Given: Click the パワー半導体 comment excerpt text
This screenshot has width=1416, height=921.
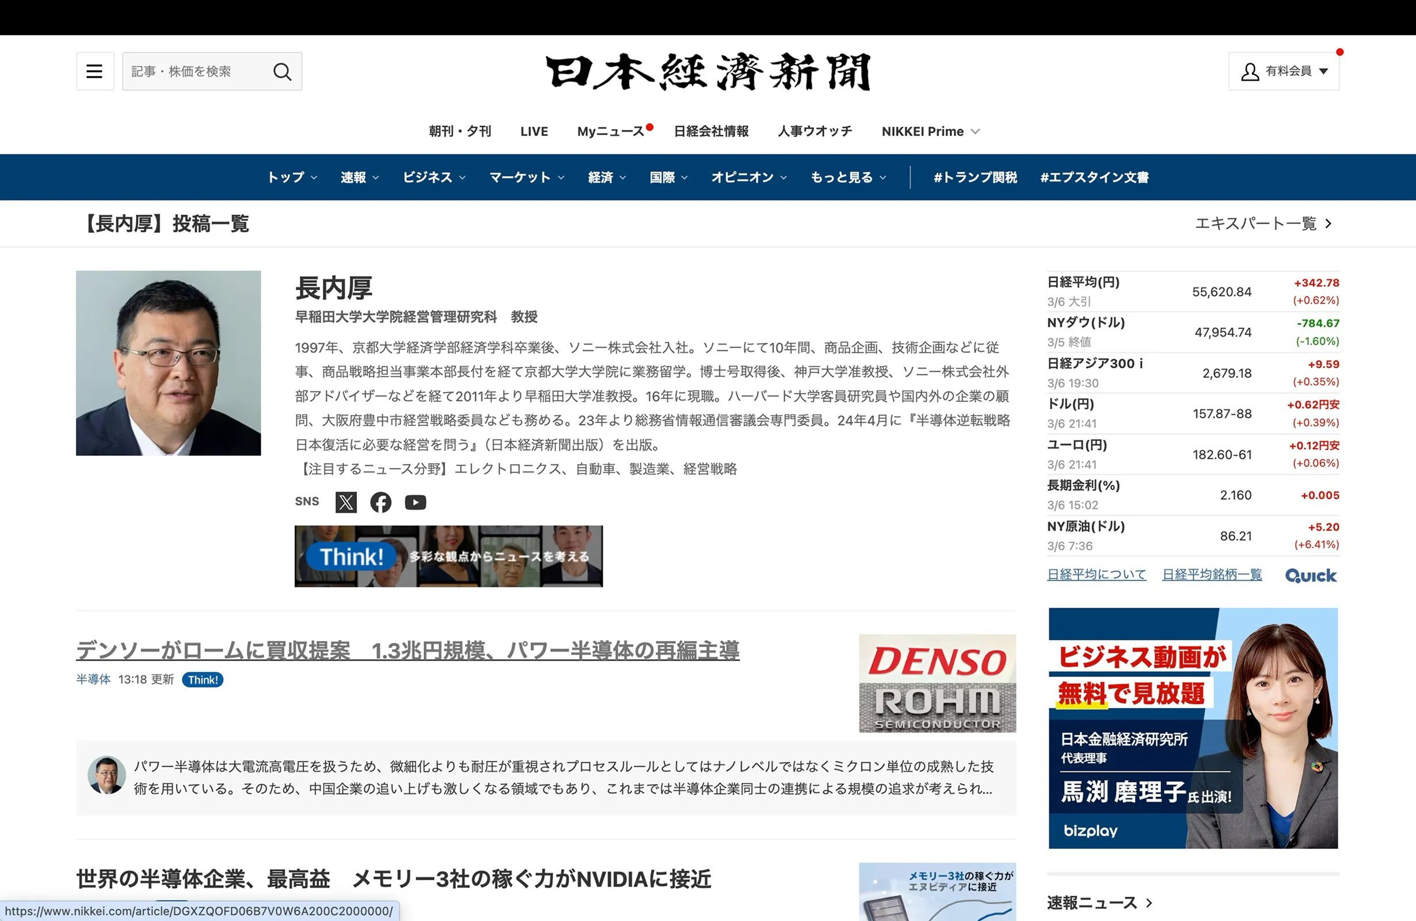Looking at the screenshot, I should point(564,778).
